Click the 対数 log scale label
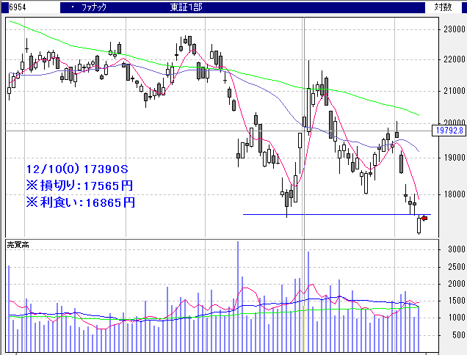Viewport: 467px width, 355px height. click(442, 7)
